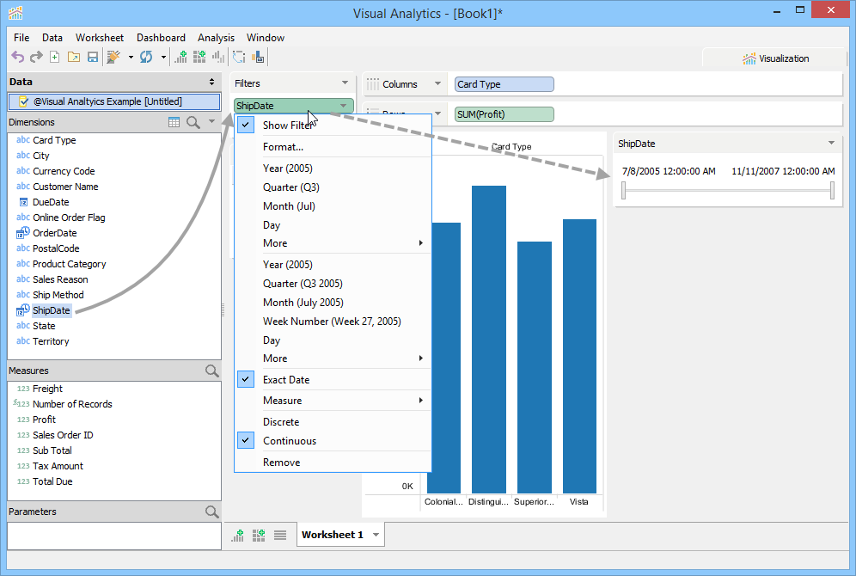The height and width of the screenshot is (576, 856).
Task: Expand second More submenu below Day
Action: pos(333,358)
